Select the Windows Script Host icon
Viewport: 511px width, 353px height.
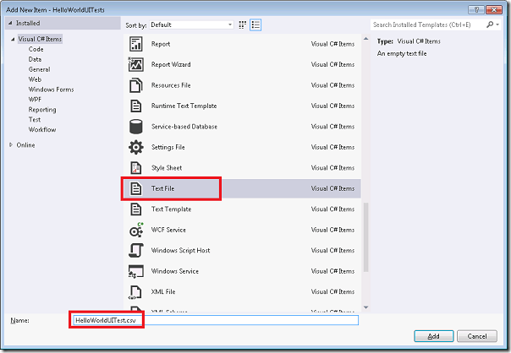(136, 251)
